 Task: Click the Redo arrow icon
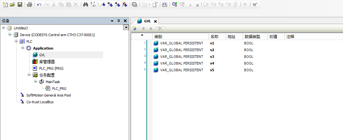[x=46, y=4]
